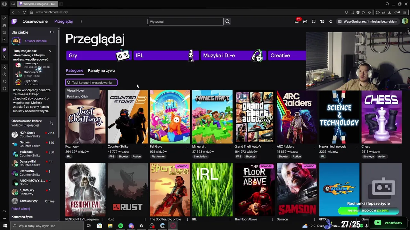This screenshot has height=230, width=410.
Task: Open GX Control speedometer icon in sidebar
Action: tap(4, 19)
